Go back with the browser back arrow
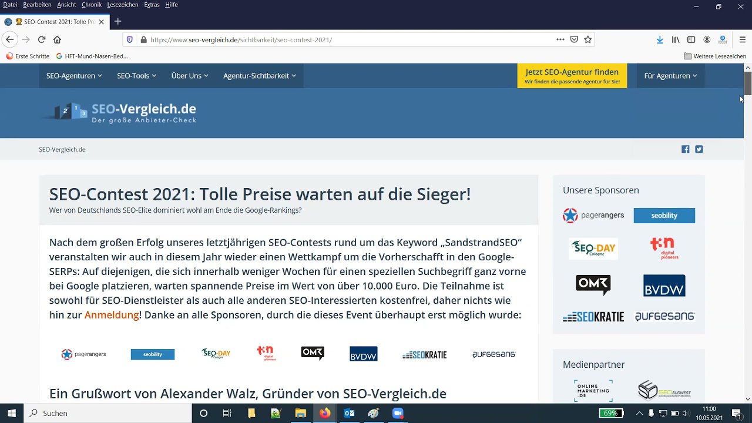 coord(9,39)
